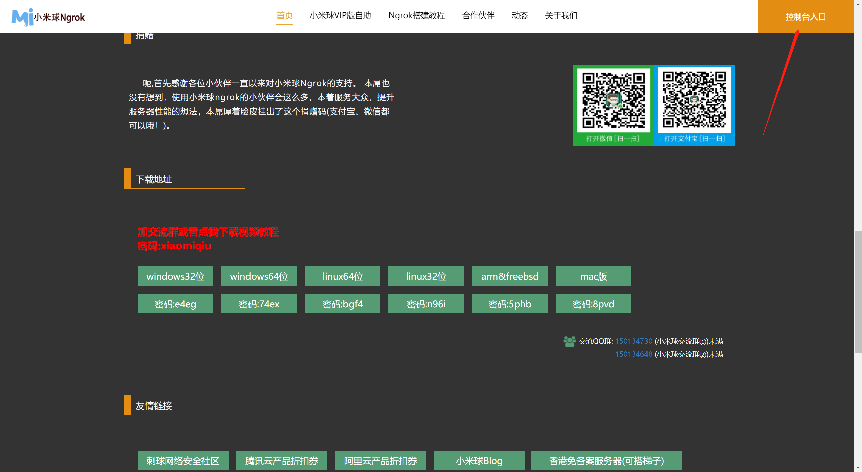The height and width of the screenshot is (472, 862).
Task: Open the 合作伙伴 navigation item
Action: click(478, 15)
